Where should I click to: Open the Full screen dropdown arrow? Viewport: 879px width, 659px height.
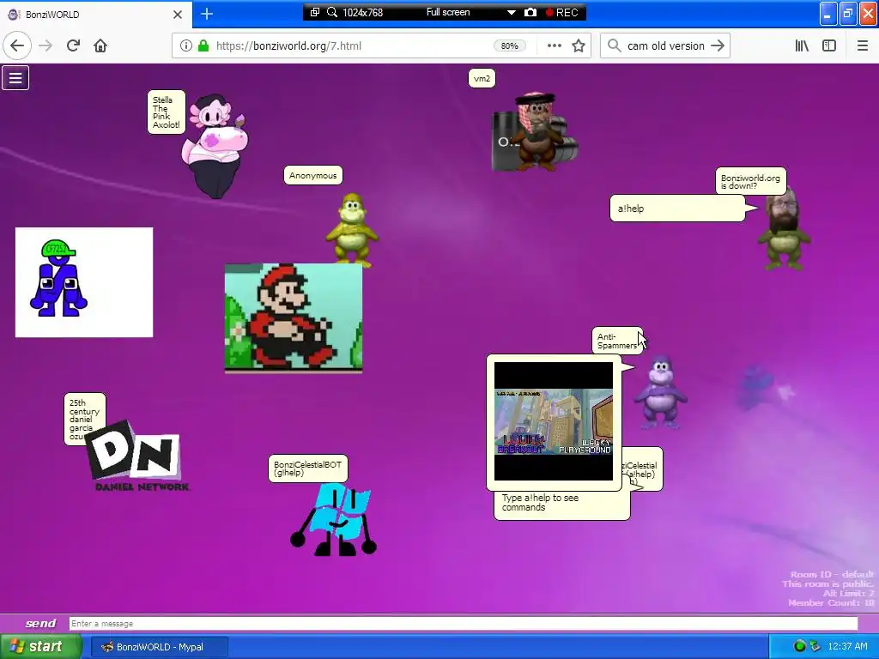coord(512,12)
